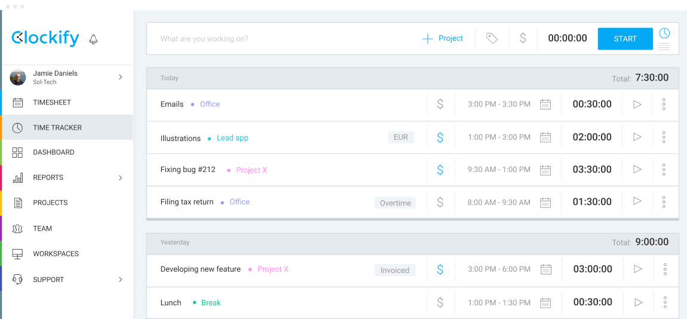
Task: Open the Timesheet page
Action: (x=52, y=103)
